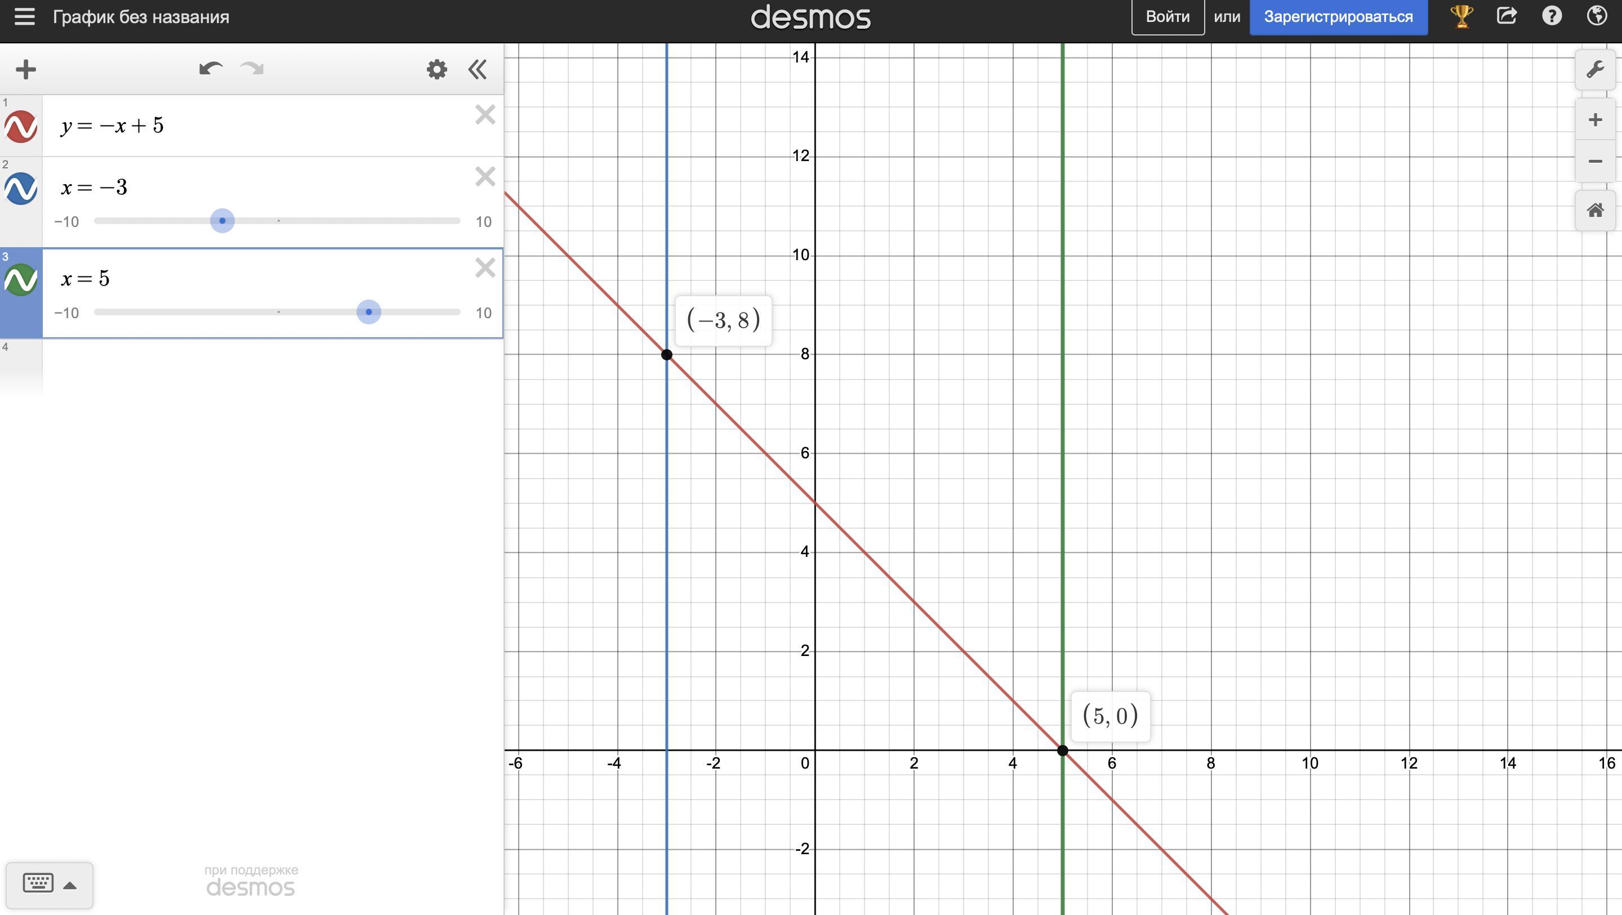Viewport: 1622px width, 915px height.
Task: Open the trophy challenges icon
Action: 1461,16
